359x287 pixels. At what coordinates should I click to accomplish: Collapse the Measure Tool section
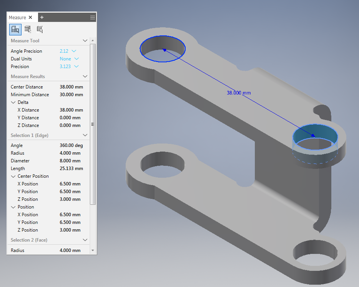pos(85,41)
